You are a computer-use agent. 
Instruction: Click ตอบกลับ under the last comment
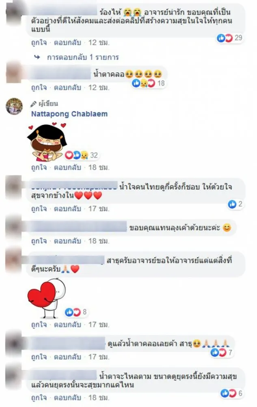click(x=67, y=398)
